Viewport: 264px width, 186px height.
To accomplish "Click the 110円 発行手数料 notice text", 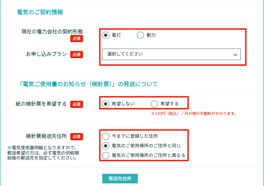I will (x=193, y=114).
